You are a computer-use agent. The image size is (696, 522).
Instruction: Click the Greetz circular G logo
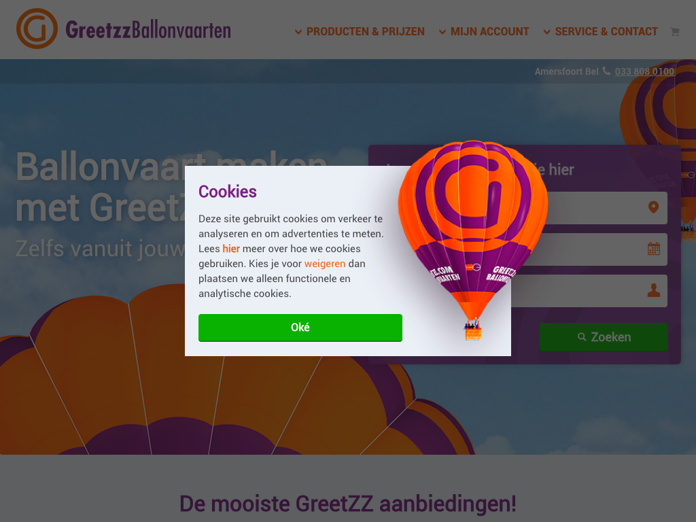coord(37,29)
